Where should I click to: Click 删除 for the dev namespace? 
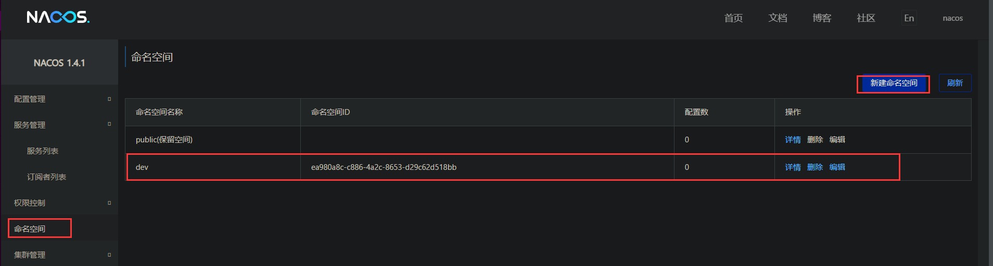pos(814,167)
